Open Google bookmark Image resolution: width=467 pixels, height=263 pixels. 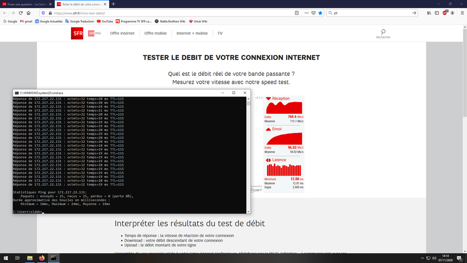pos(10,22)
